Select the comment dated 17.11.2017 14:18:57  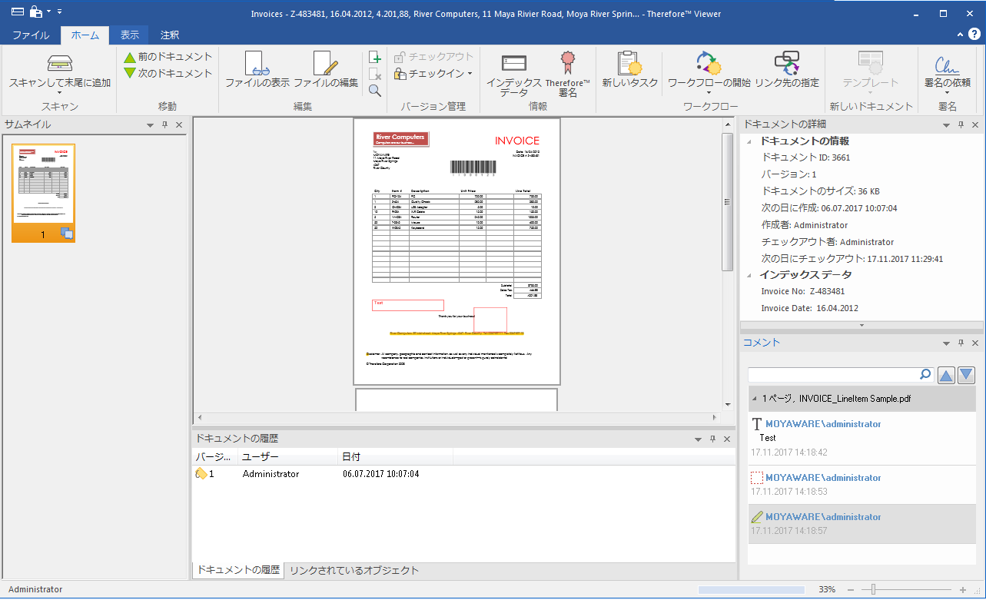tap(862, 524)
